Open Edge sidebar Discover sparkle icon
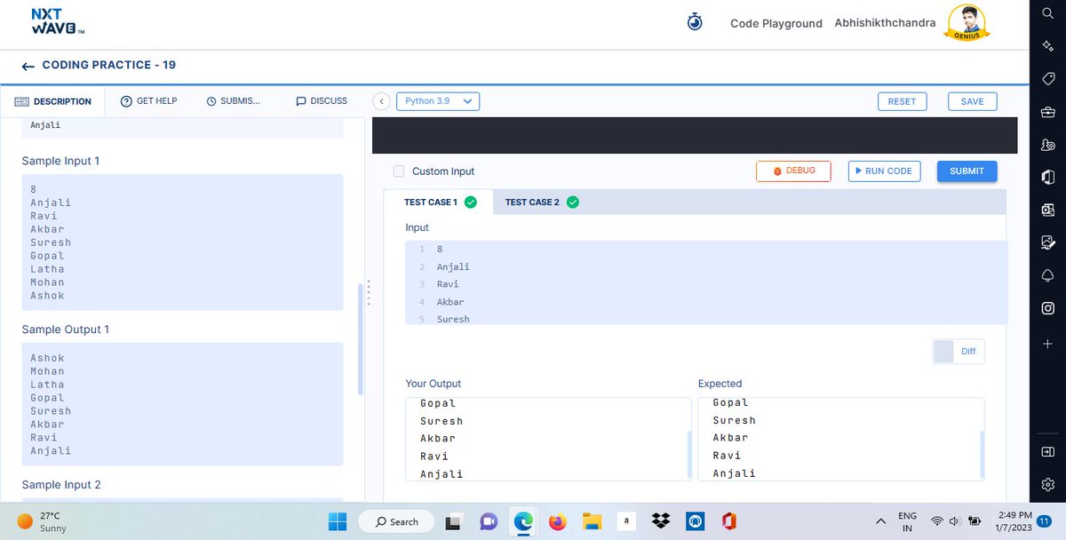This screenshot has width=1066, height=540. point(1047,46)
